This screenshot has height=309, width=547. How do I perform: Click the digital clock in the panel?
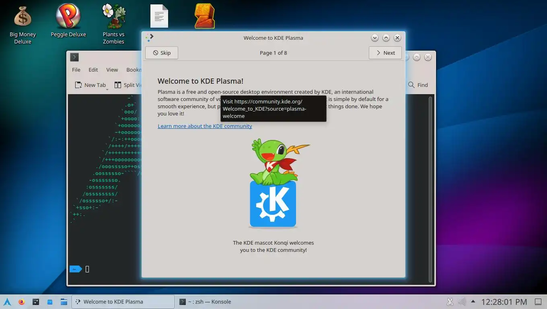point(504,301)
